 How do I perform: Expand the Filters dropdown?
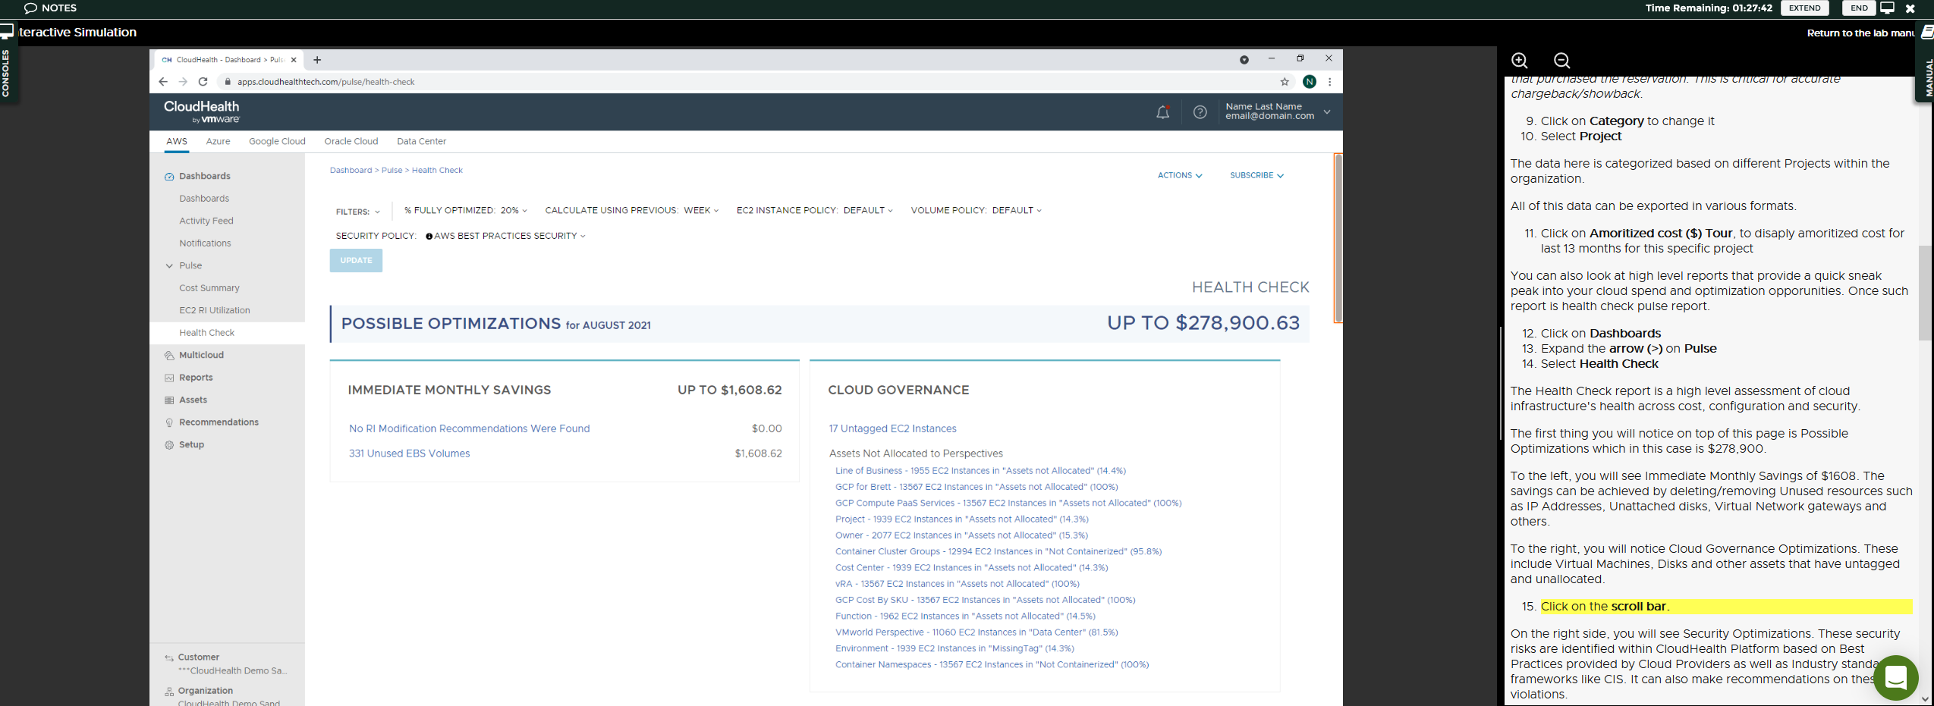357,212
